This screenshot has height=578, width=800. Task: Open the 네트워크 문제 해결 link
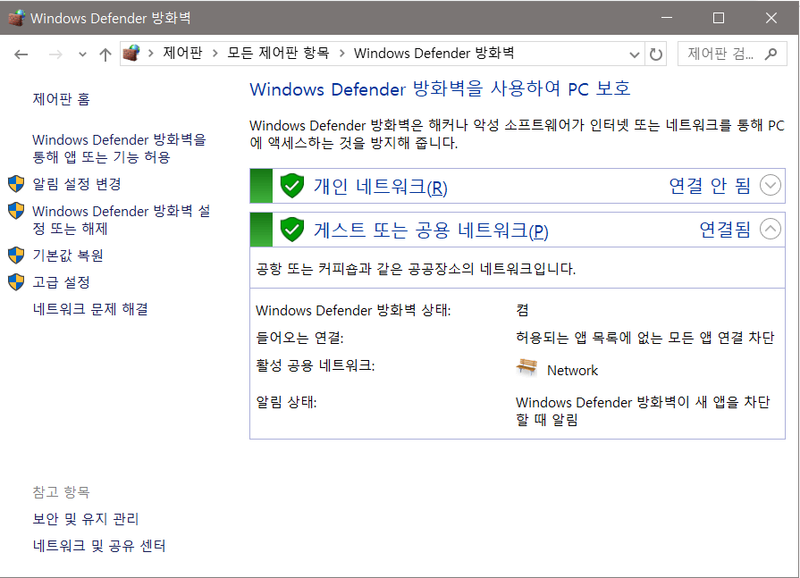[90, 309]
